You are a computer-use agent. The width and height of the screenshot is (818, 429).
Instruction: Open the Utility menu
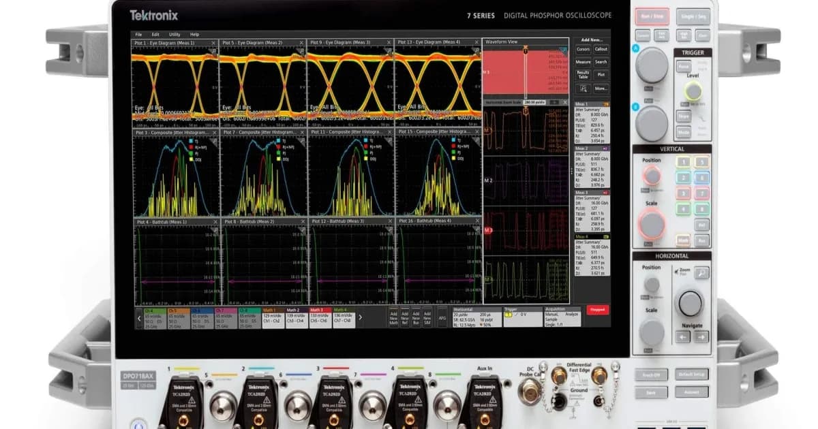175,34
